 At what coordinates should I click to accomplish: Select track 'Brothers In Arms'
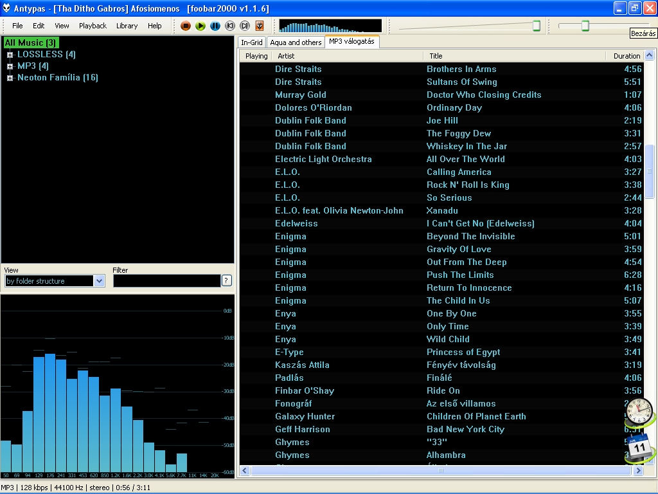(x=441, y=69)
